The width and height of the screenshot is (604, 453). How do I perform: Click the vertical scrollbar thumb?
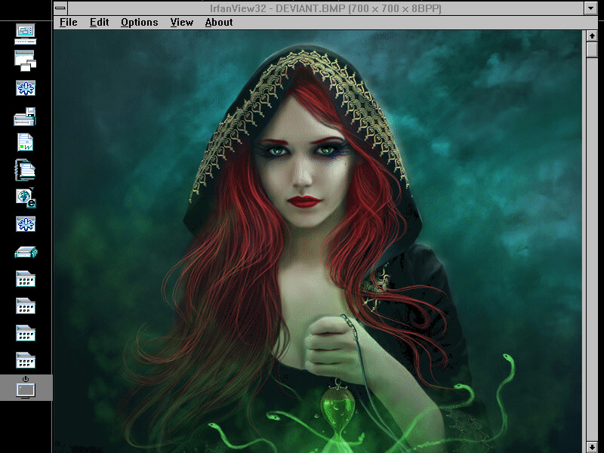[x=592, y=50]
